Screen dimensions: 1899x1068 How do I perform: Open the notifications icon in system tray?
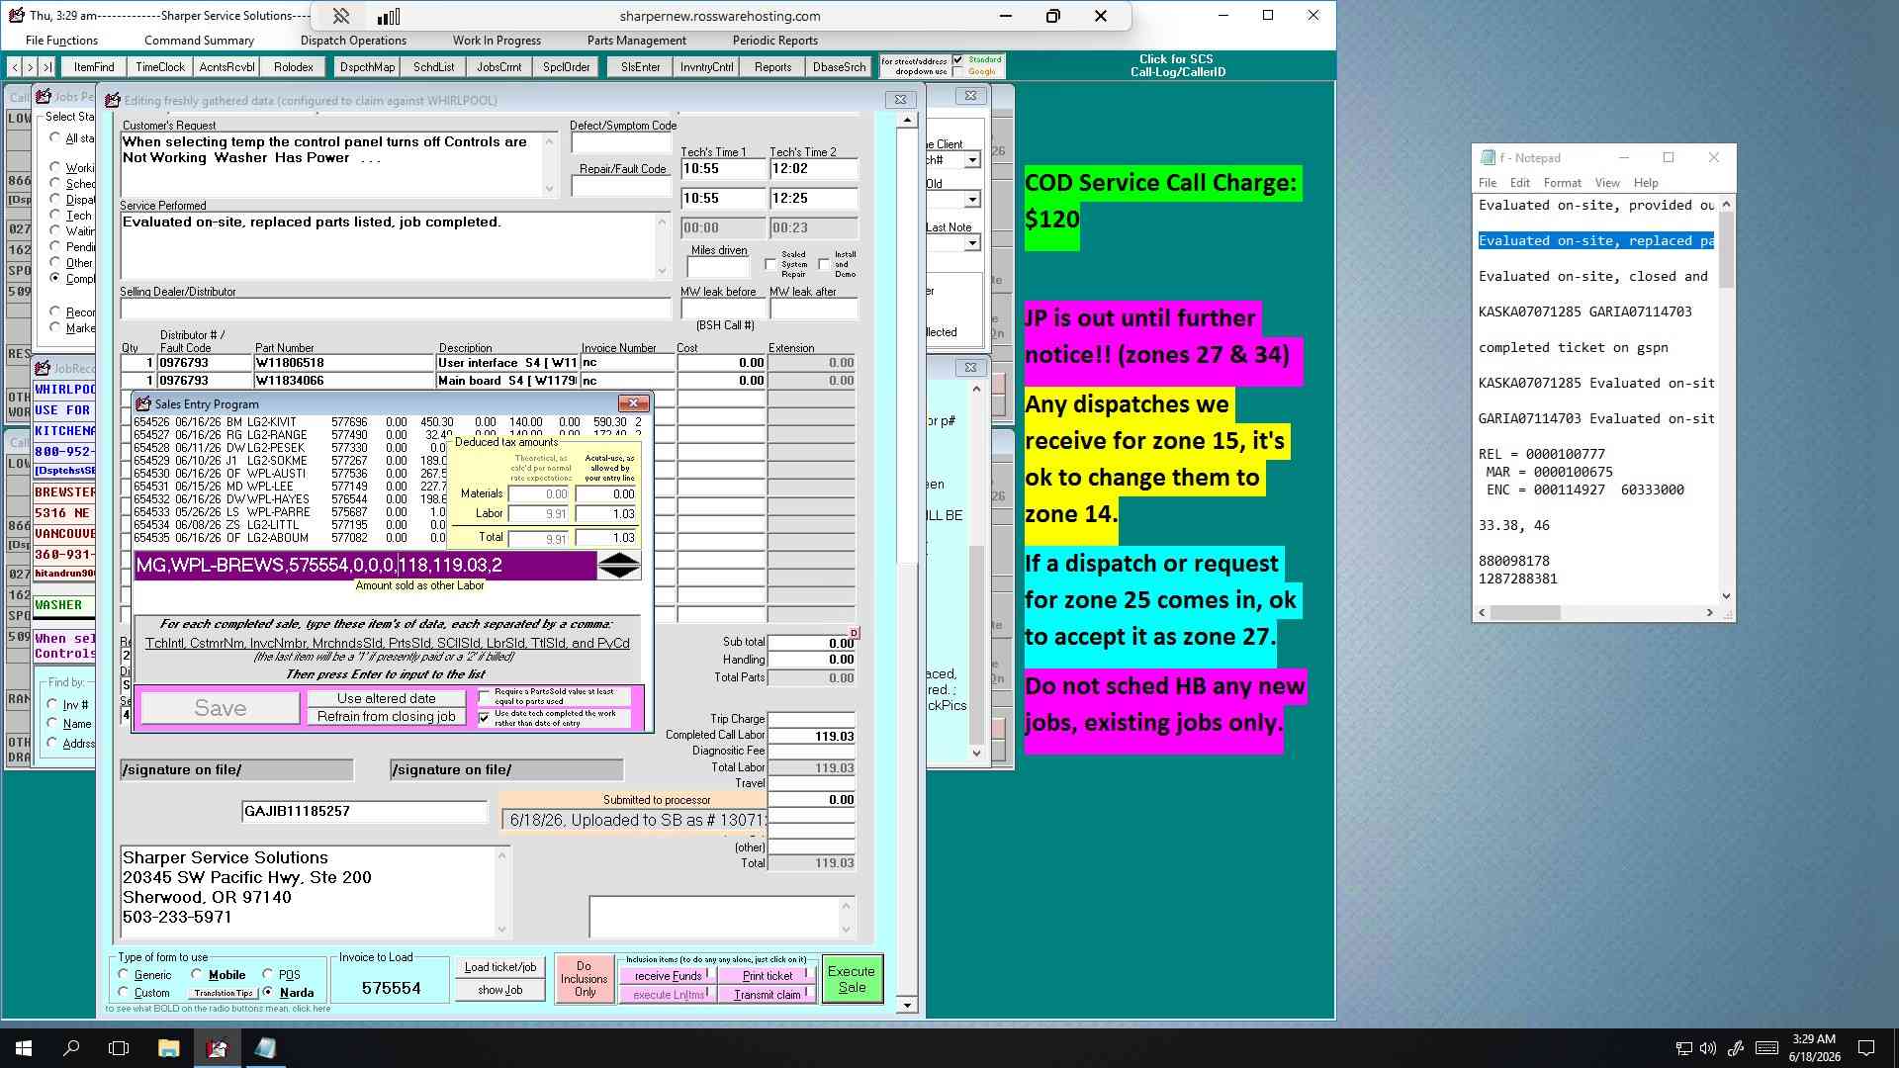tap(1866, 1048)
